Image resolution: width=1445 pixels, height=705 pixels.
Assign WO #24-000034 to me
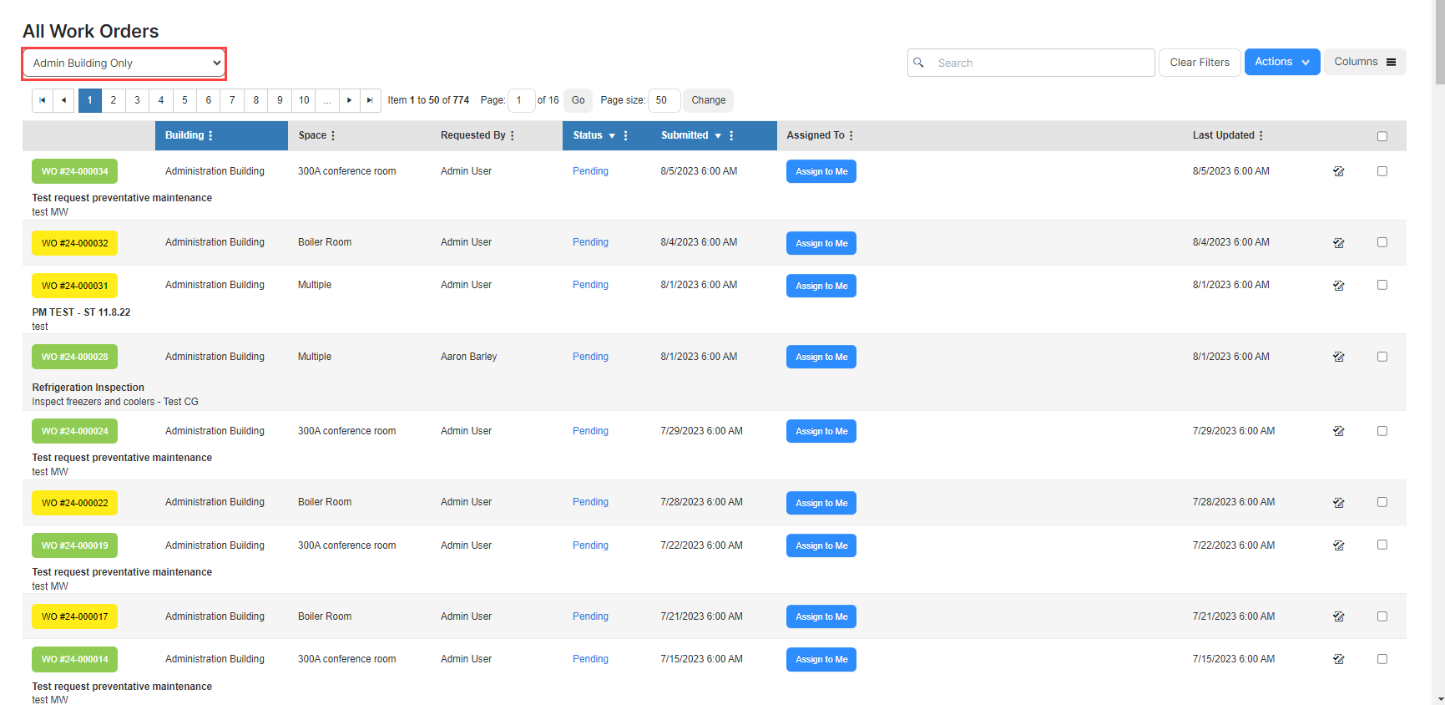coord(821,171)
